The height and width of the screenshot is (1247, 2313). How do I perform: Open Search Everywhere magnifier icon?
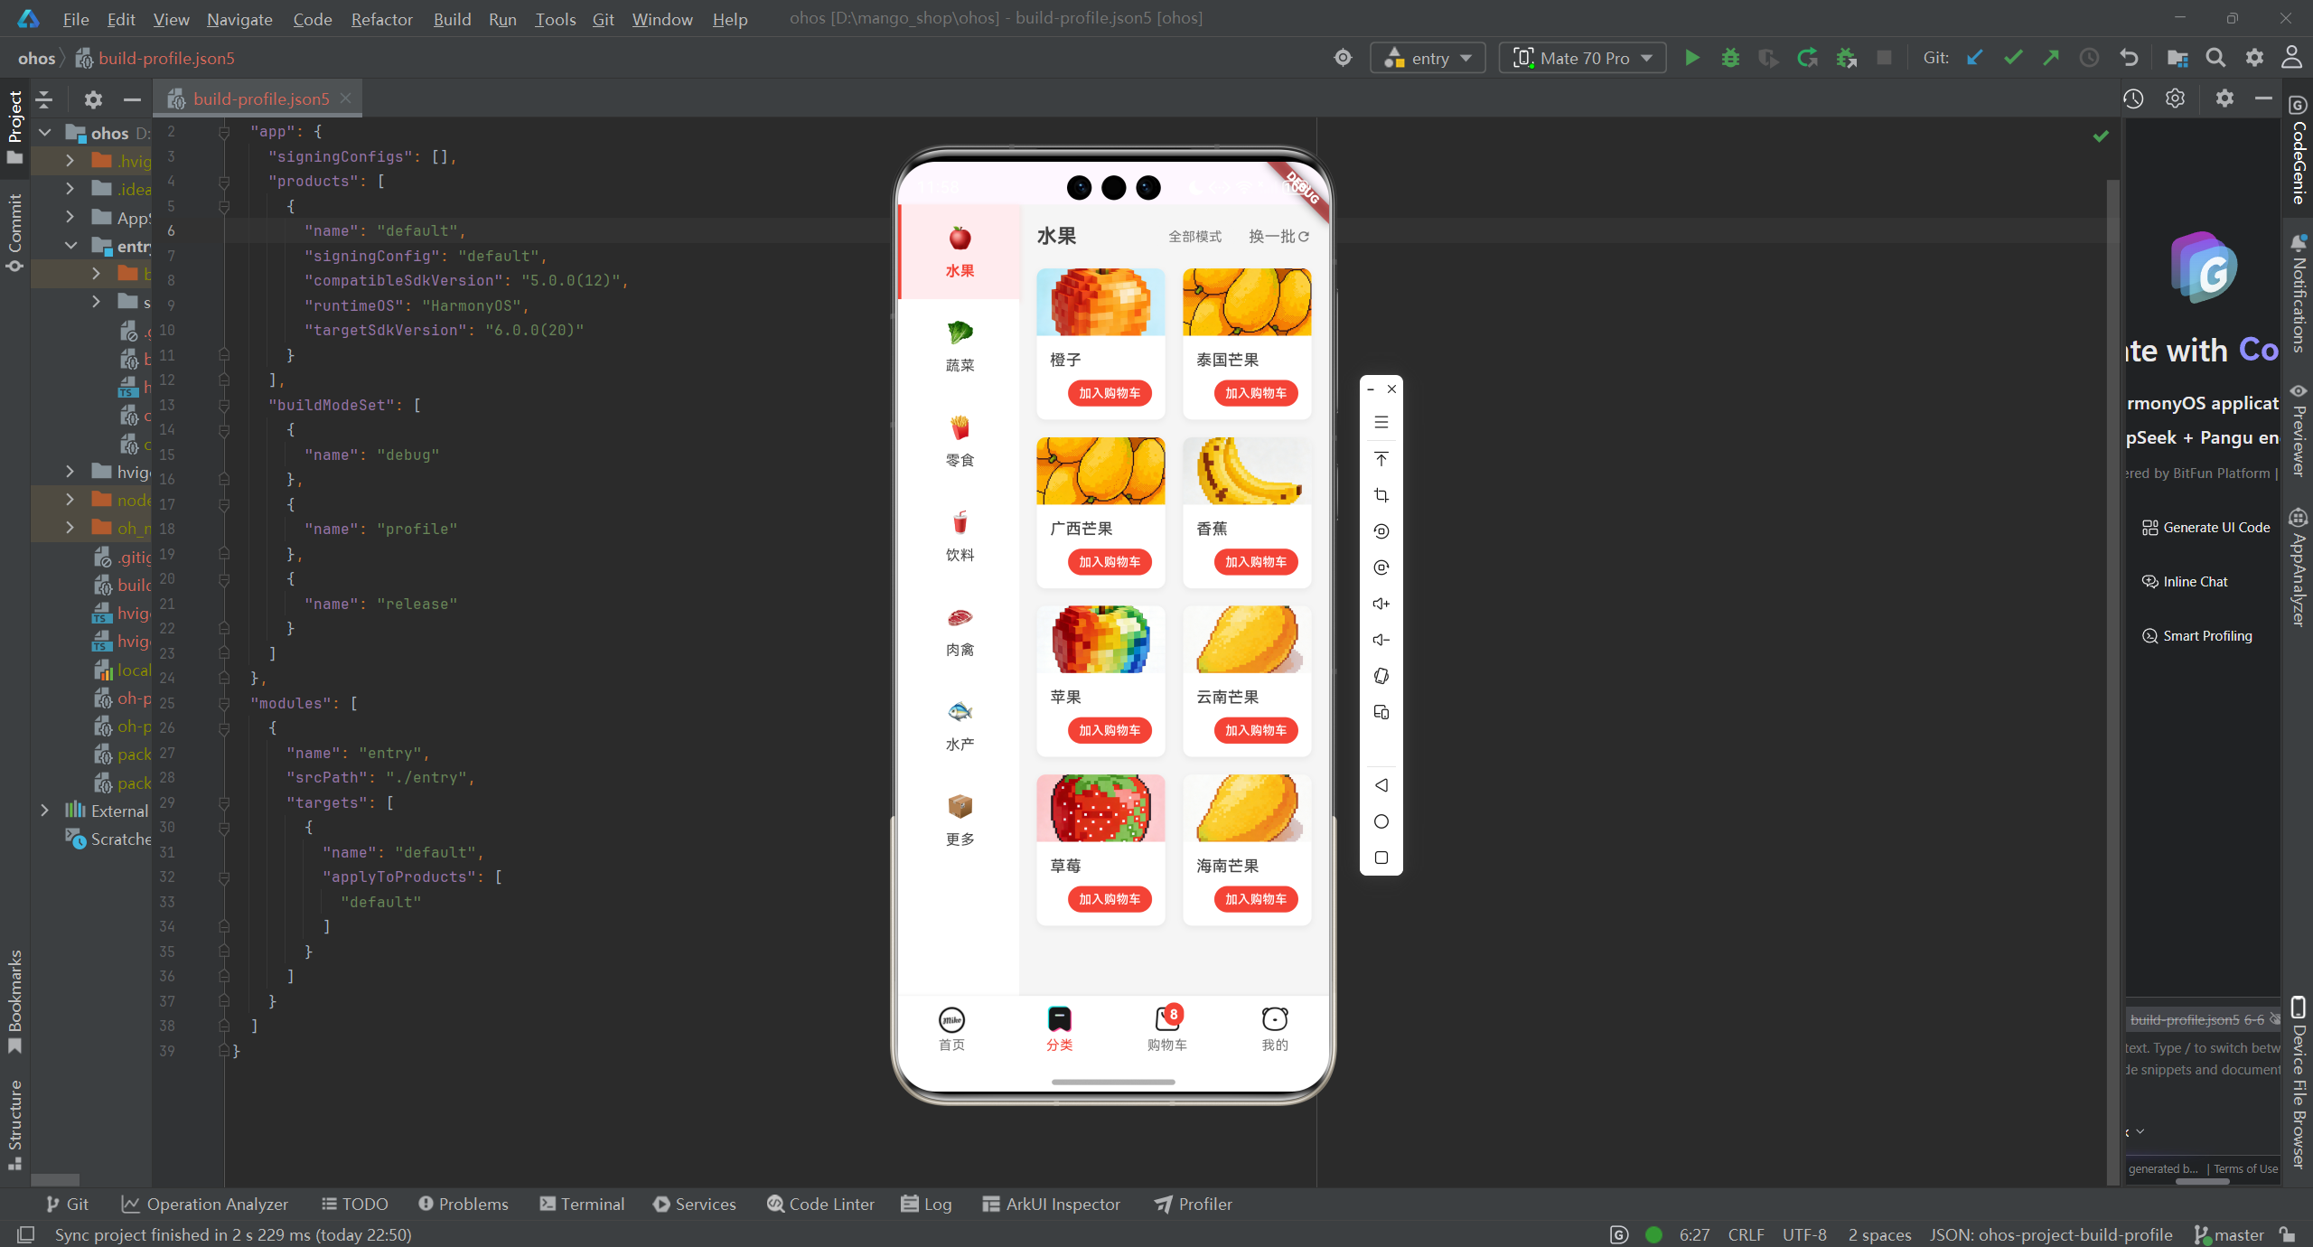(2215, 58)
